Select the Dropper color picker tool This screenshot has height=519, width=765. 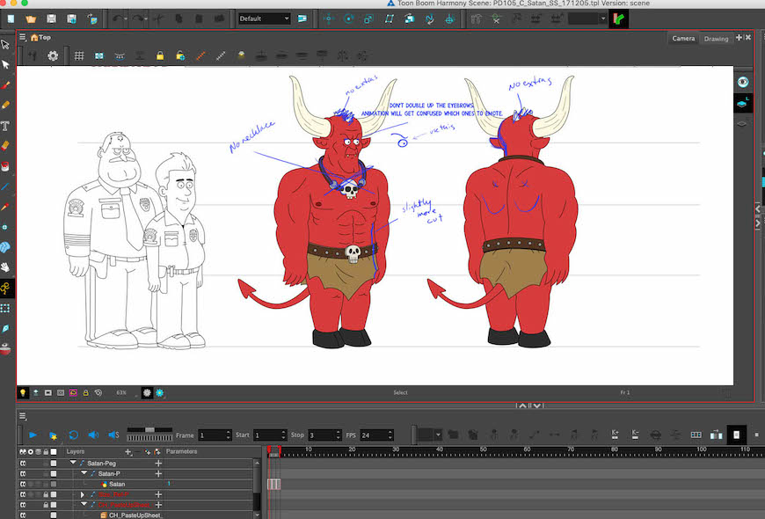5,207
